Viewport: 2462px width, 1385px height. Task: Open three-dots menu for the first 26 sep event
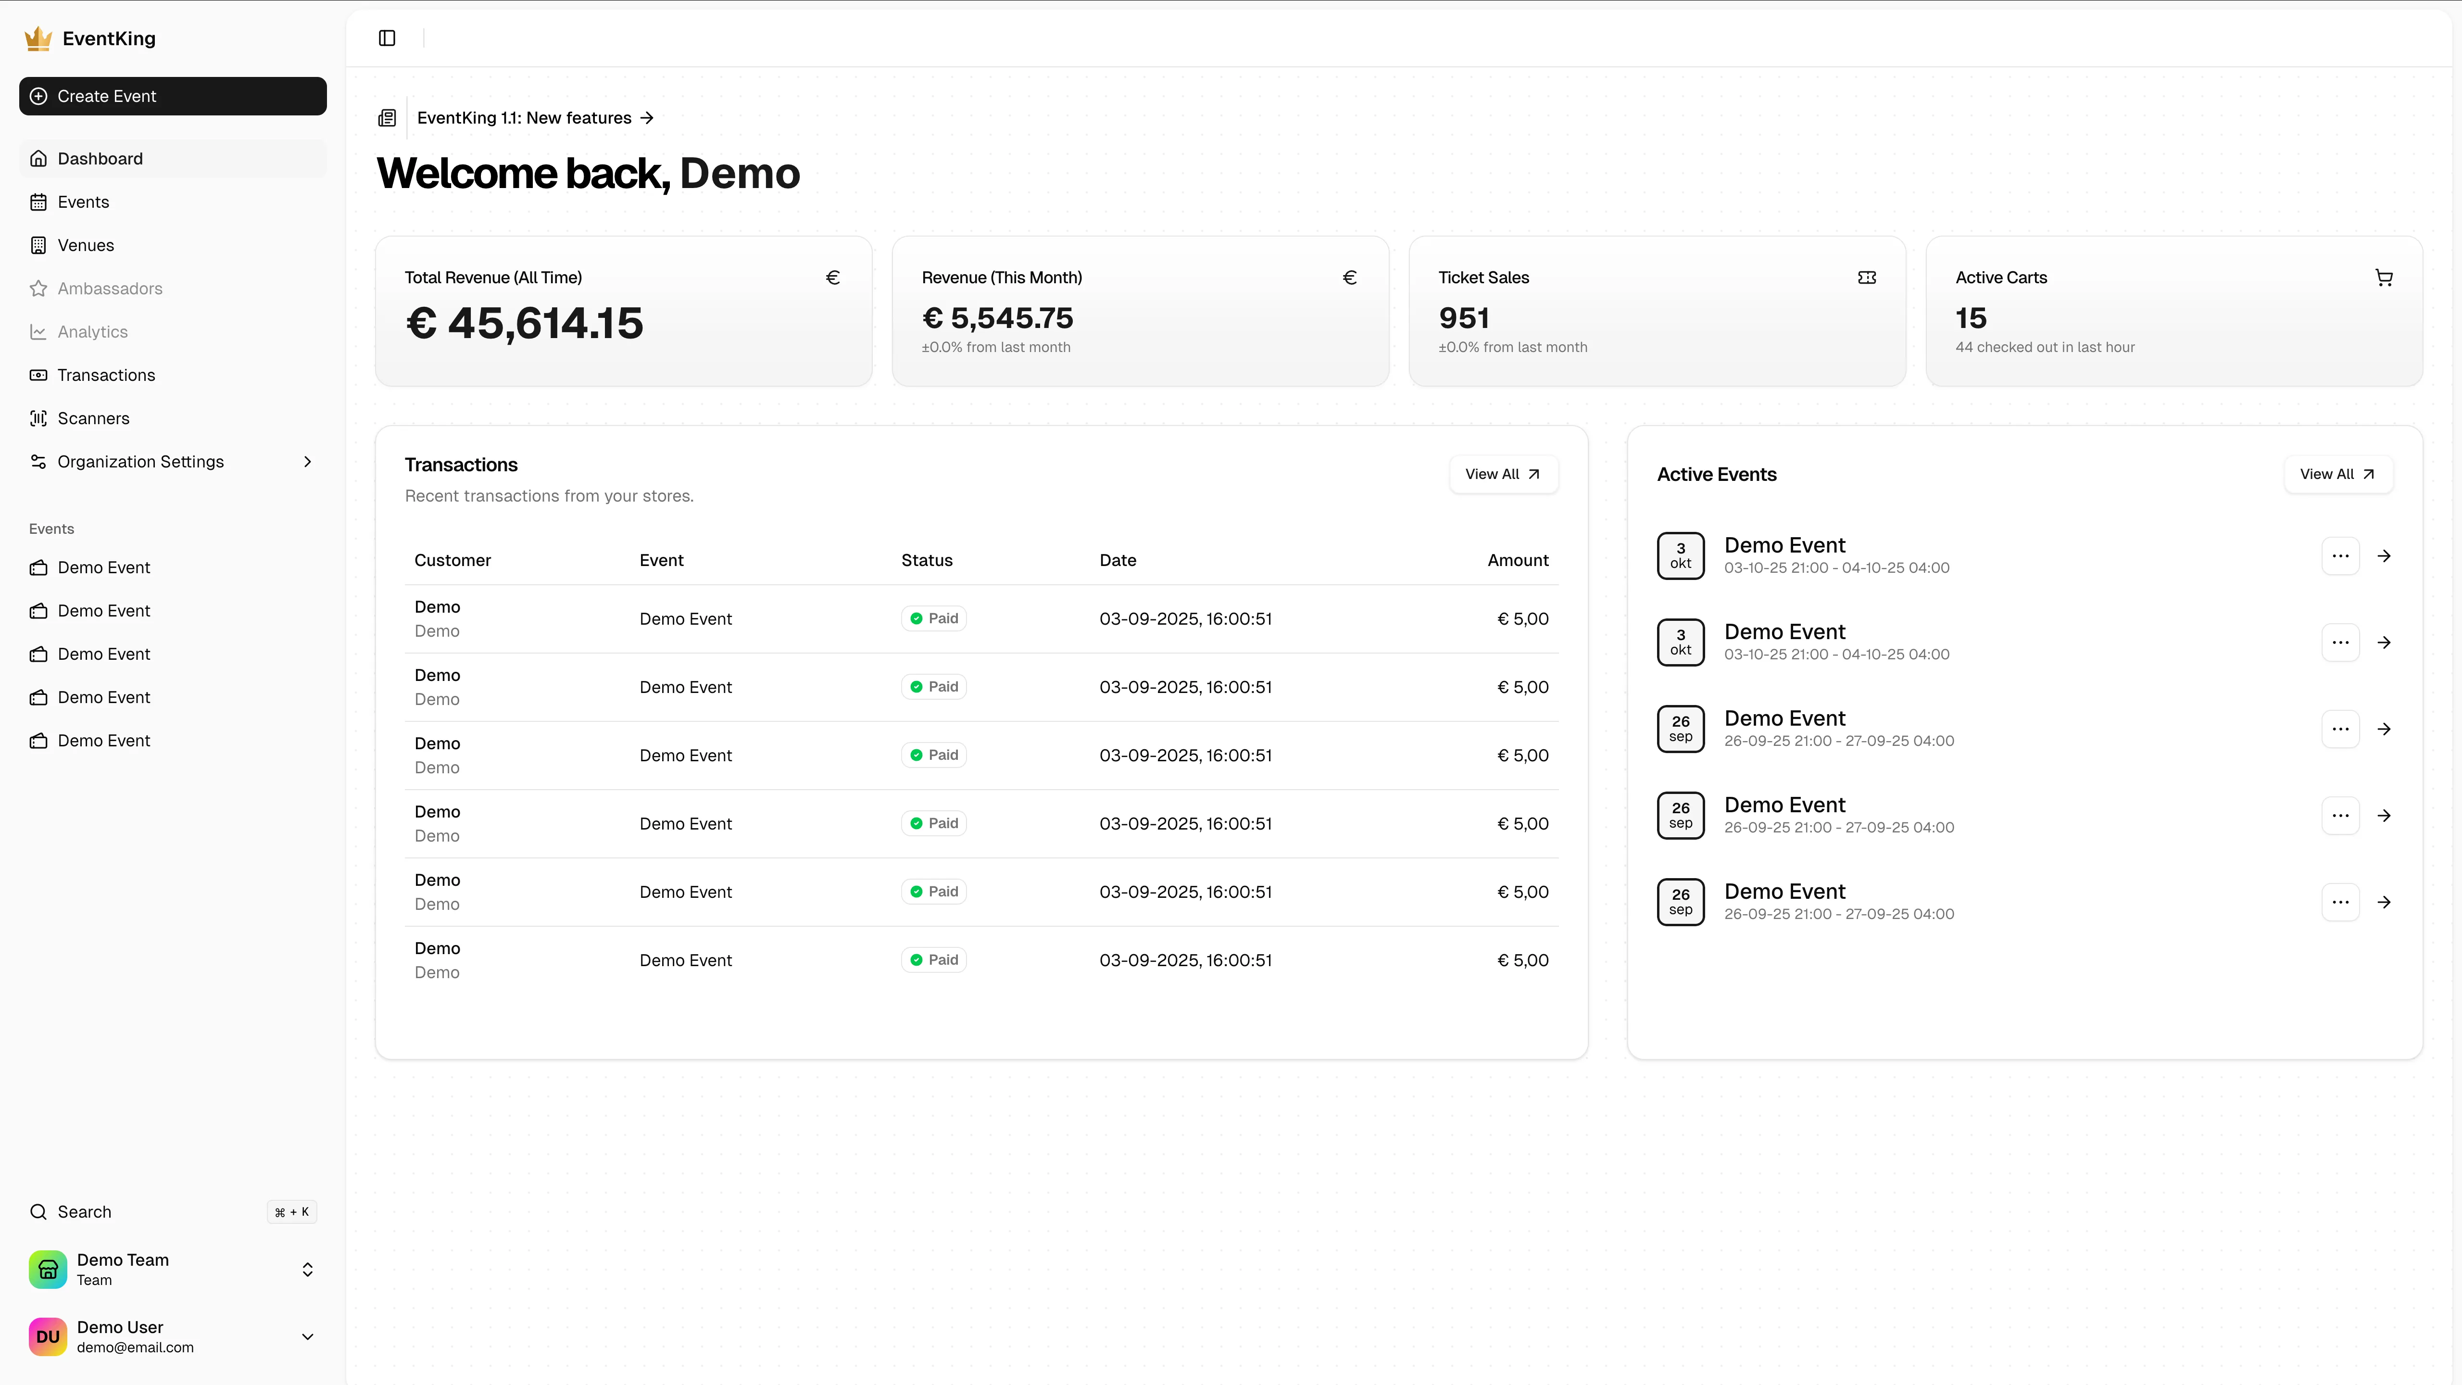click(x=2340, y=730)
